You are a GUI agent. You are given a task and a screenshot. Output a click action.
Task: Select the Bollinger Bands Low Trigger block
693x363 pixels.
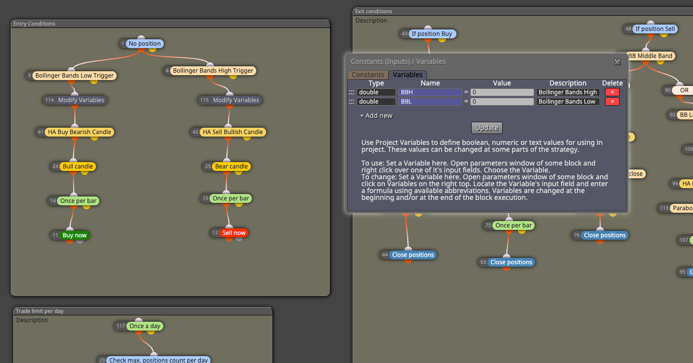74,76
